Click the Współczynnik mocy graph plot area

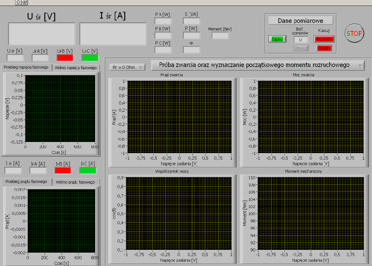coord(179,213)
